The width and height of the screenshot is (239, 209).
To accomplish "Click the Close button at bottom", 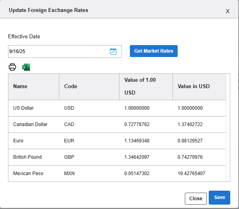I will tap(196, 198).
